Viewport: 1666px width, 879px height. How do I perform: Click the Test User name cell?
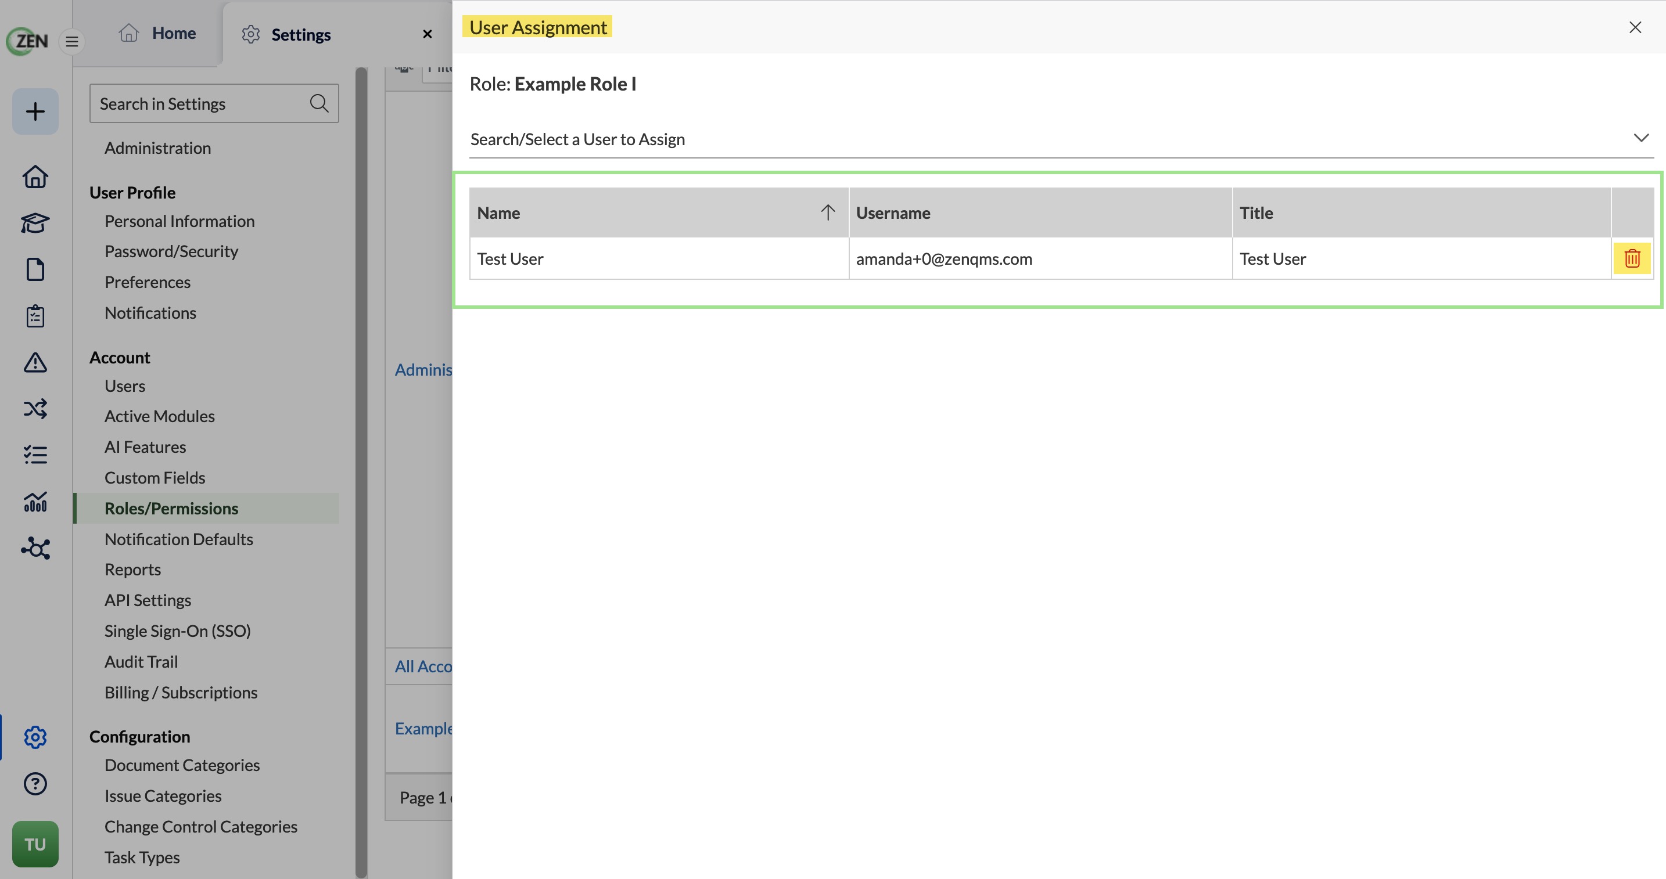click(659, 258)
